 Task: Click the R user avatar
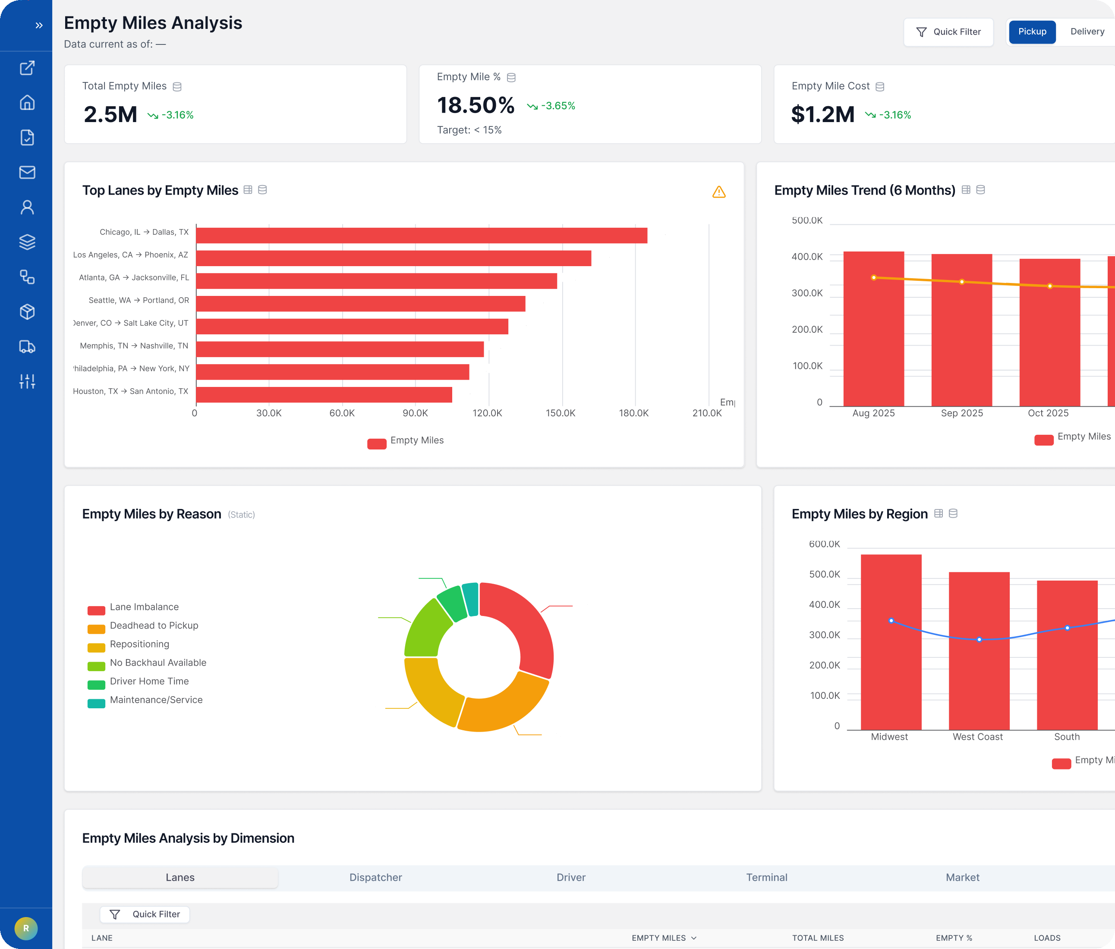click(26, 928)
